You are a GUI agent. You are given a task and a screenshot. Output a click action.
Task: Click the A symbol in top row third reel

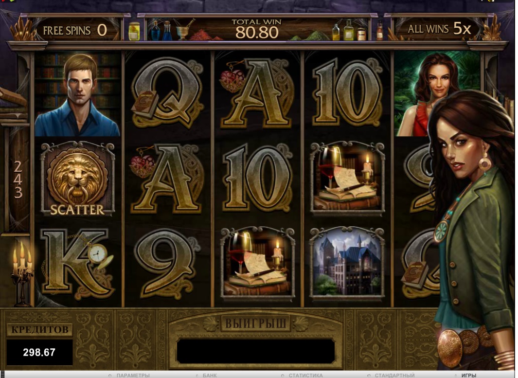tap(257, 93)
